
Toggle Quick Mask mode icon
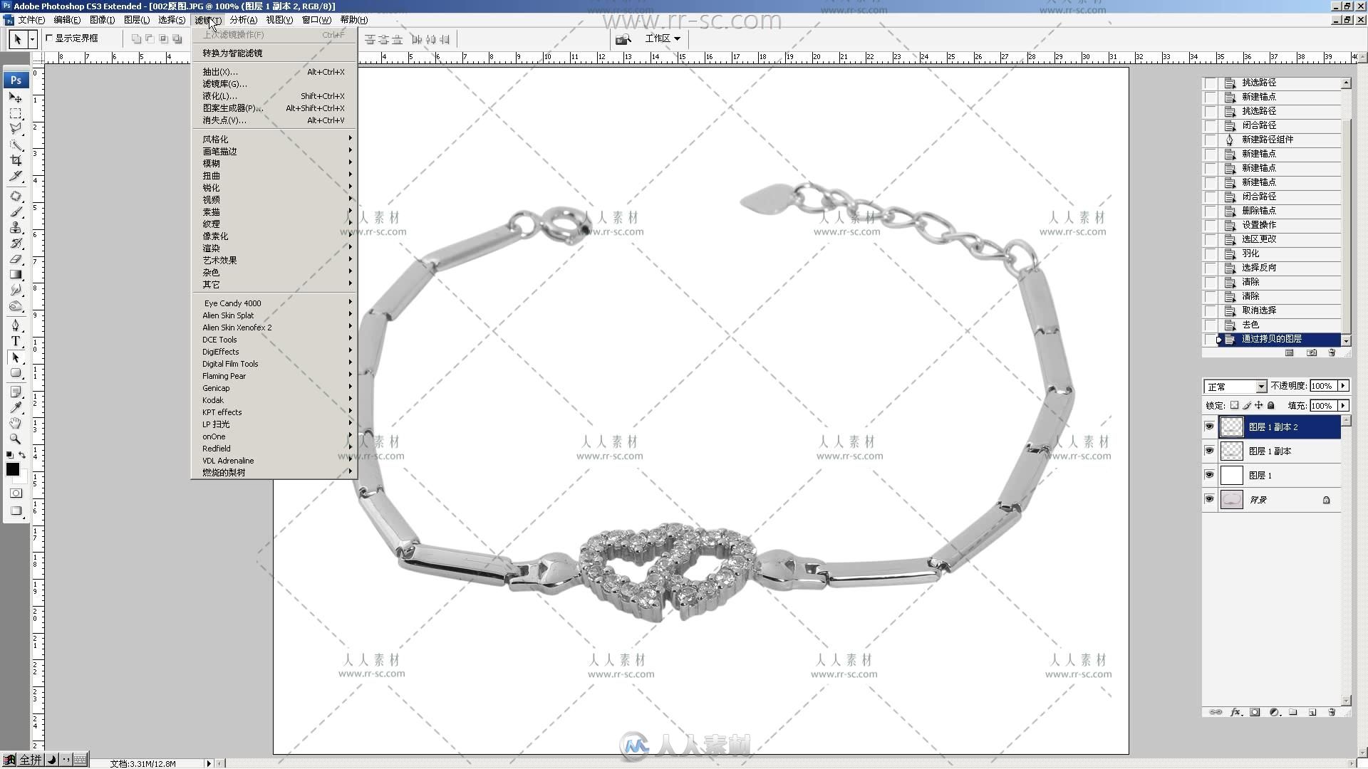tap(16, 493)
